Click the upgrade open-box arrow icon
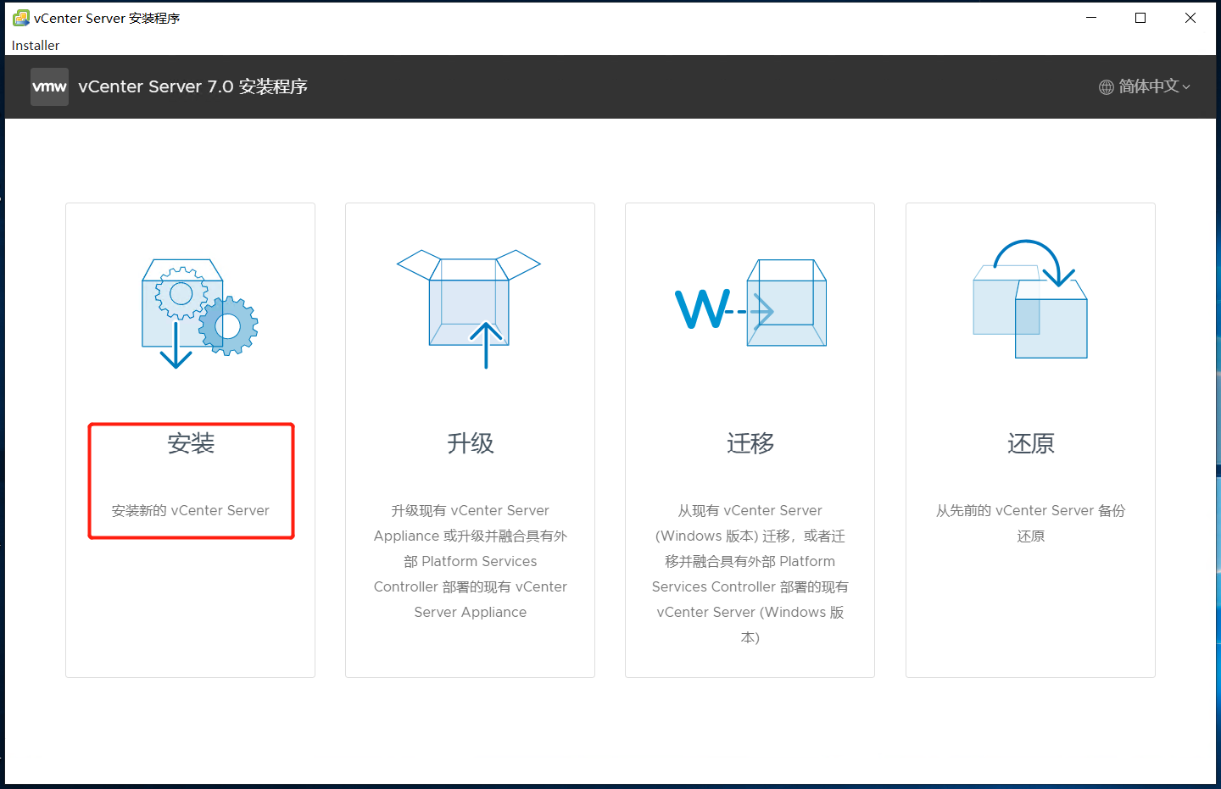Viewport: 1221px width, 789px height. (x=469, y=308)
